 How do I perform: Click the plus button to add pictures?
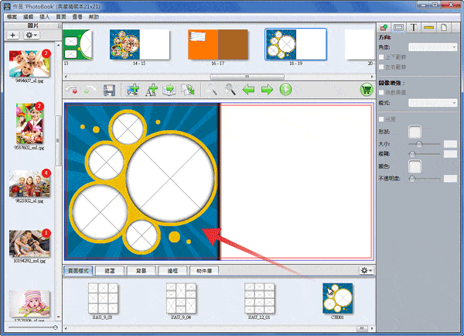coord(14,35)
